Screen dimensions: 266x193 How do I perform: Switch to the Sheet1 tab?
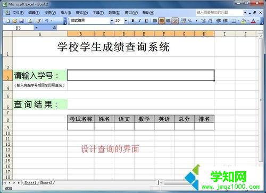coord(30,183)
